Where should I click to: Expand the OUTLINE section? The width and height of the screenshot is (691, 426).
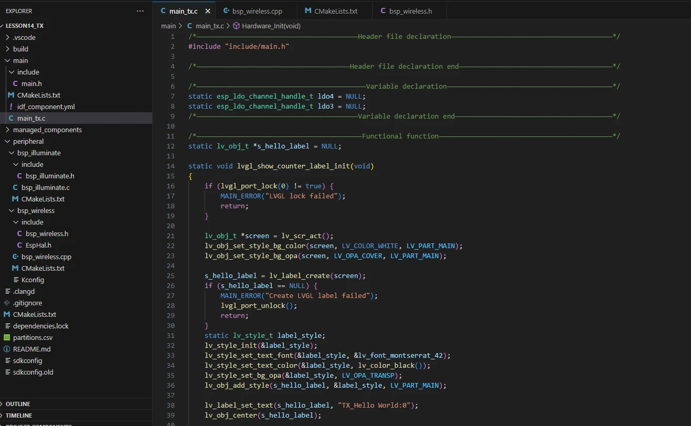[18, 404]
